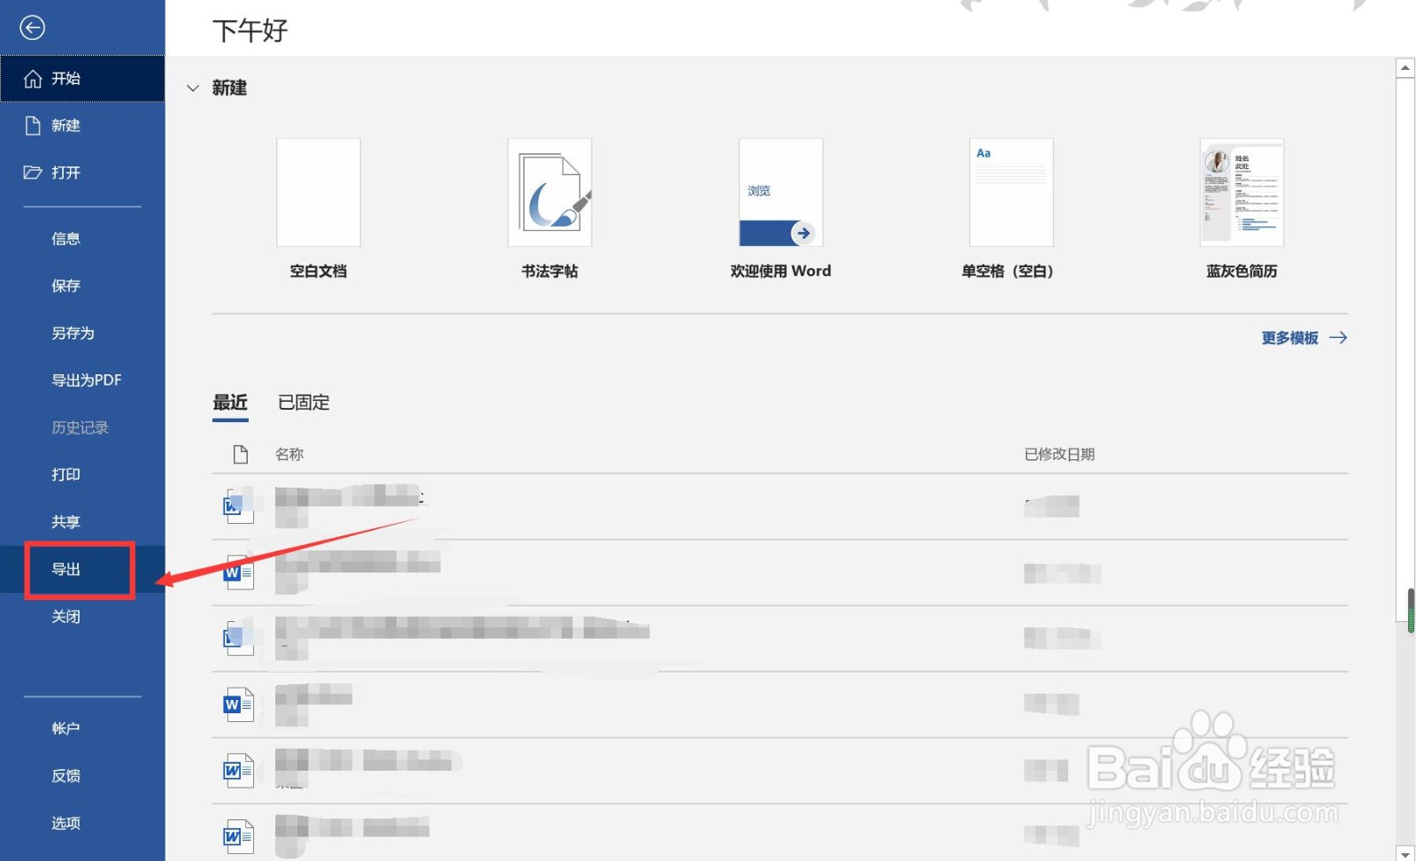Image resolution: width=1416 pixels, height=861 pixels.
Task: Select the 最近 recent files tab
Action: pos(230,403)
